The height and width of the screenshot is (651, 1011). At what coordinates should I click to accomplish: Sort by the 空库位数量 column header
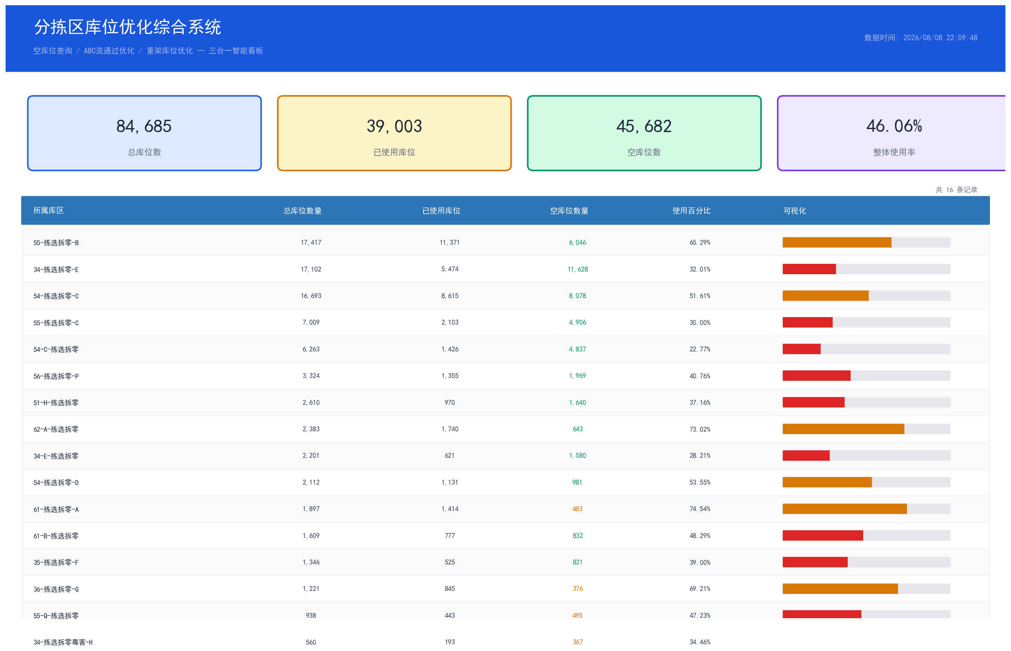click(x=569, y=210)
